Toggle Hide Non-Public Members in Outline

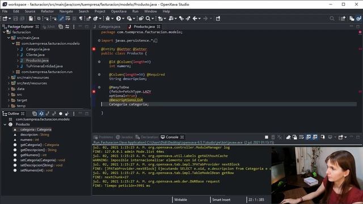click(61, 113)
